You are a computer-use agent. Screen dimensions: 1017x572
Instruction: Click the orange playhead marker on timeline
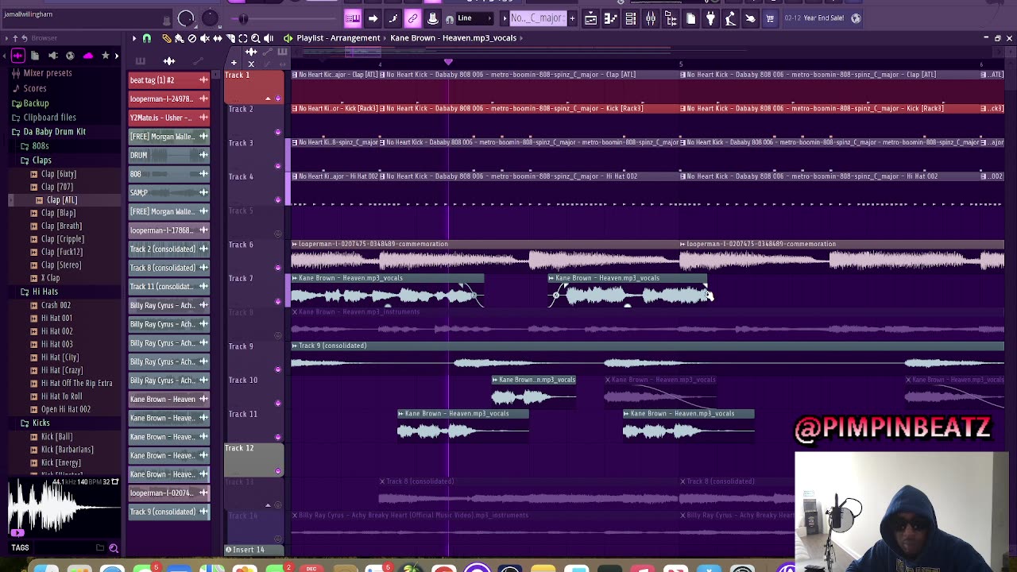pyautogui.click(x=448, y=63)
